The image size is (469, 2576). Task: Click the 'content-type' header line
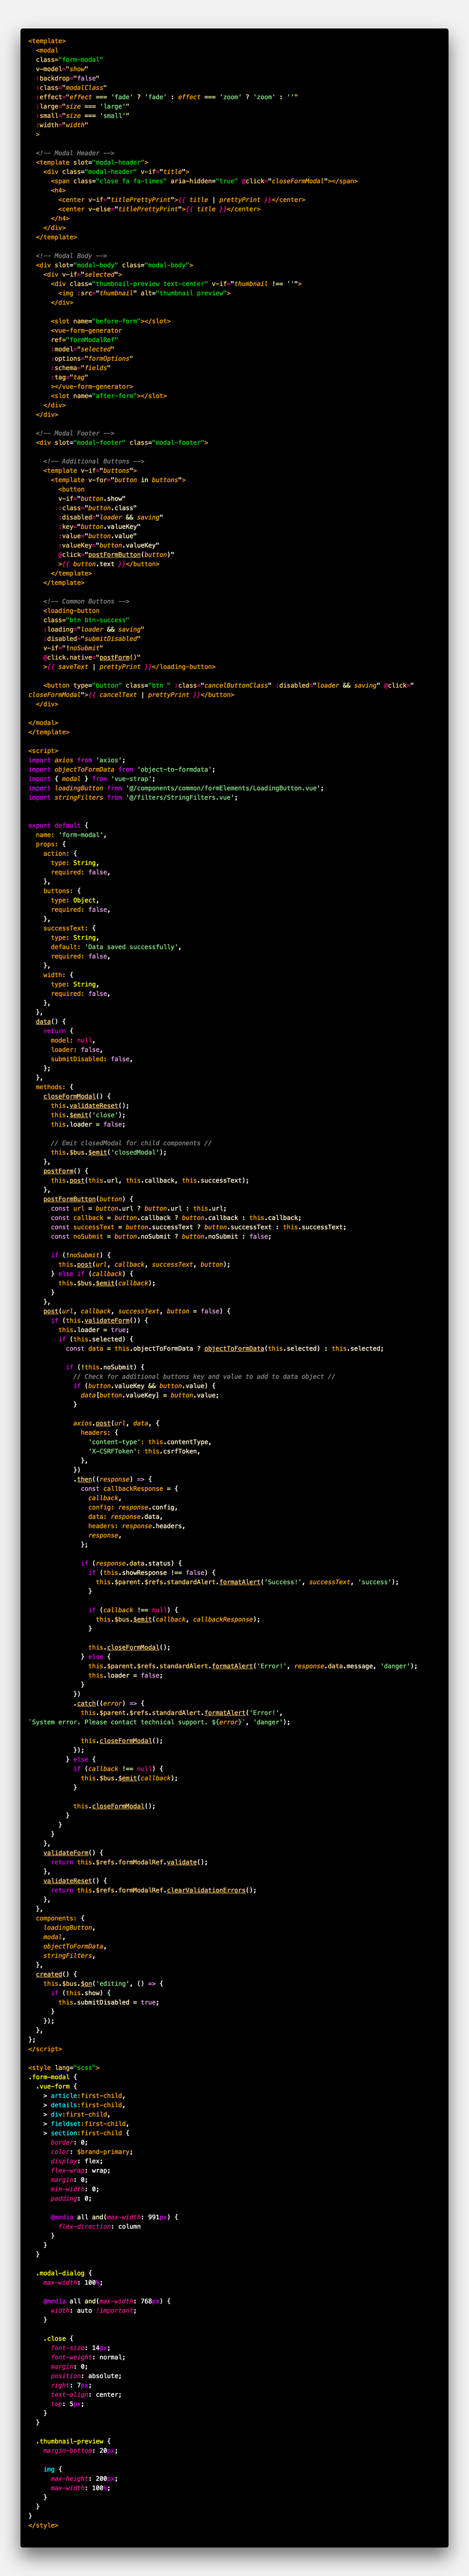pyautogui.click(x=150, y=1442)
